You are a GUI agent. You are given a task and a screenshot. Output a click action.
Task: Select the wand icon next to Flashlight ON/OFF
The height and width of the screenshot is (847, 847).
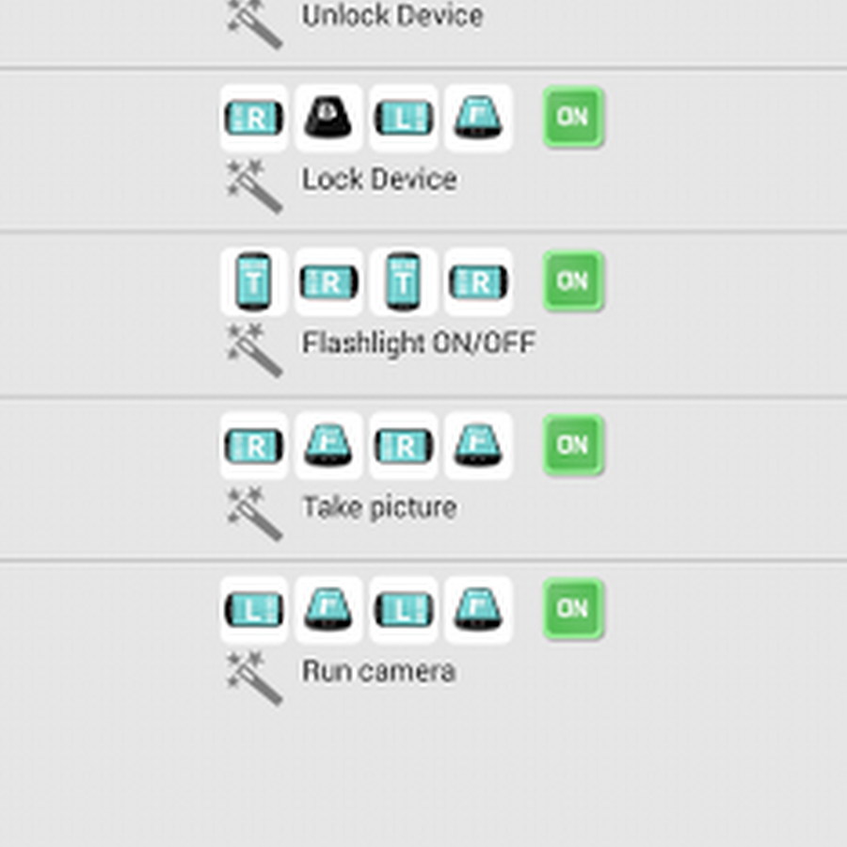[255, 349]
